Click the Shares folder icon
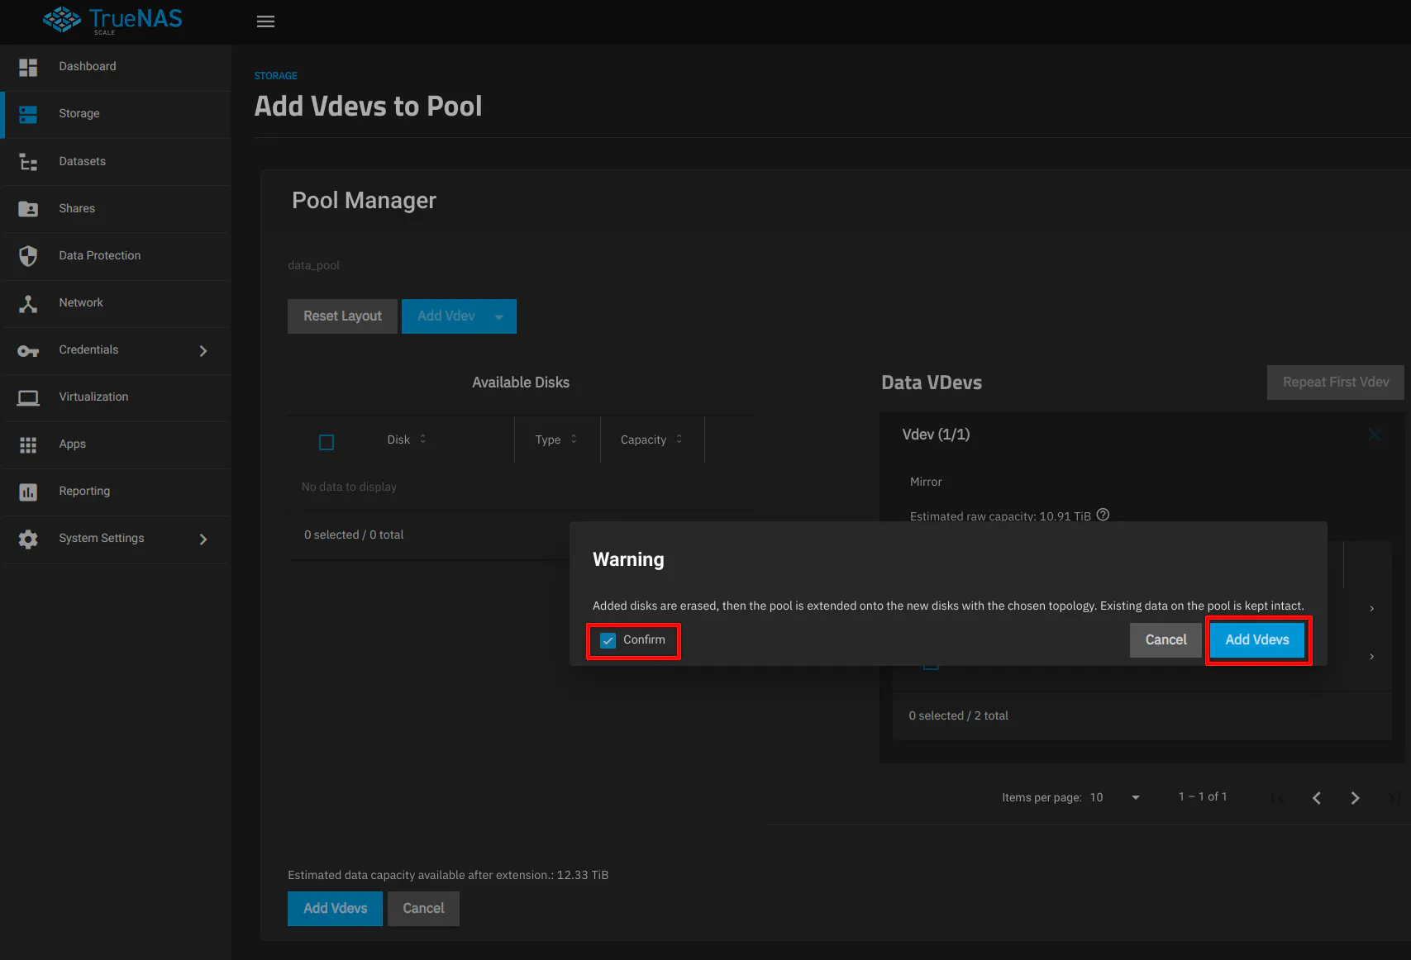 point(28,209)
